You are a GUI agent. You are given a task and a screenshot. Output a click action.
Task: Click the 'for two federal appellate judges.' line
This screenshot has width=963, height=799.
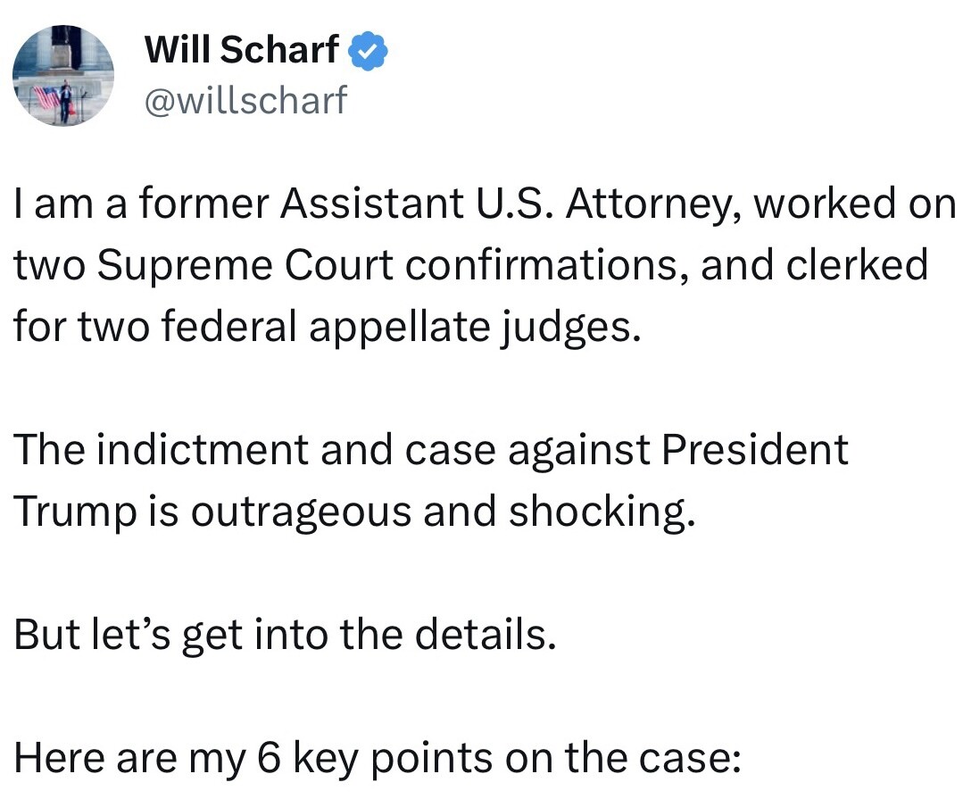coord(328,327)
